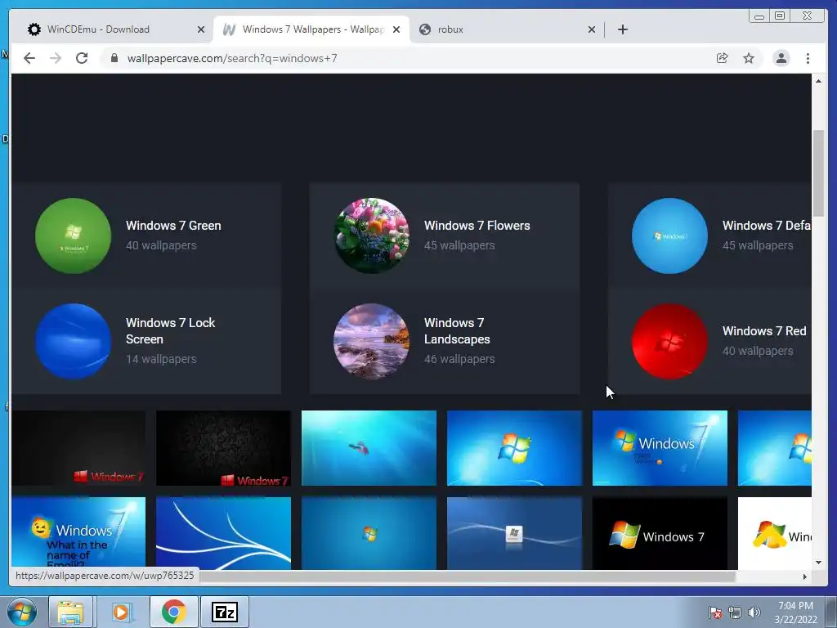Click the '40 wallpapers' text under Windows 7 Green
The width and height of the screenshot is (837, 628).
pos(161,245)
